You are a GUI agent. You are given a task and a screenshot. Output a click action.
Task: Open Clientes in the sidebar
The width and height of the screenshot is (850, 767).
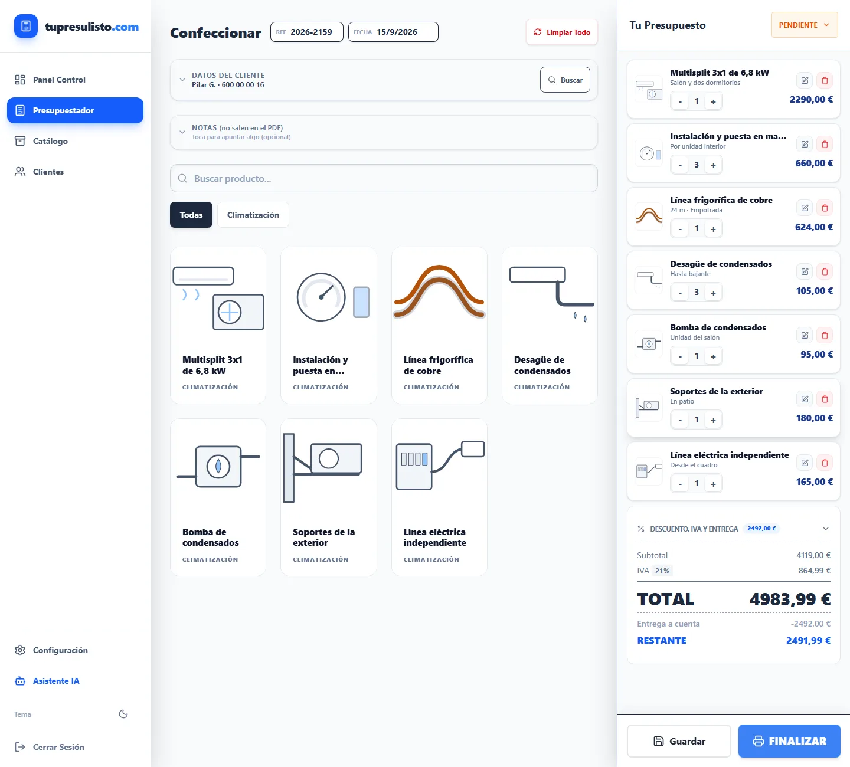(x=75, y=172)
